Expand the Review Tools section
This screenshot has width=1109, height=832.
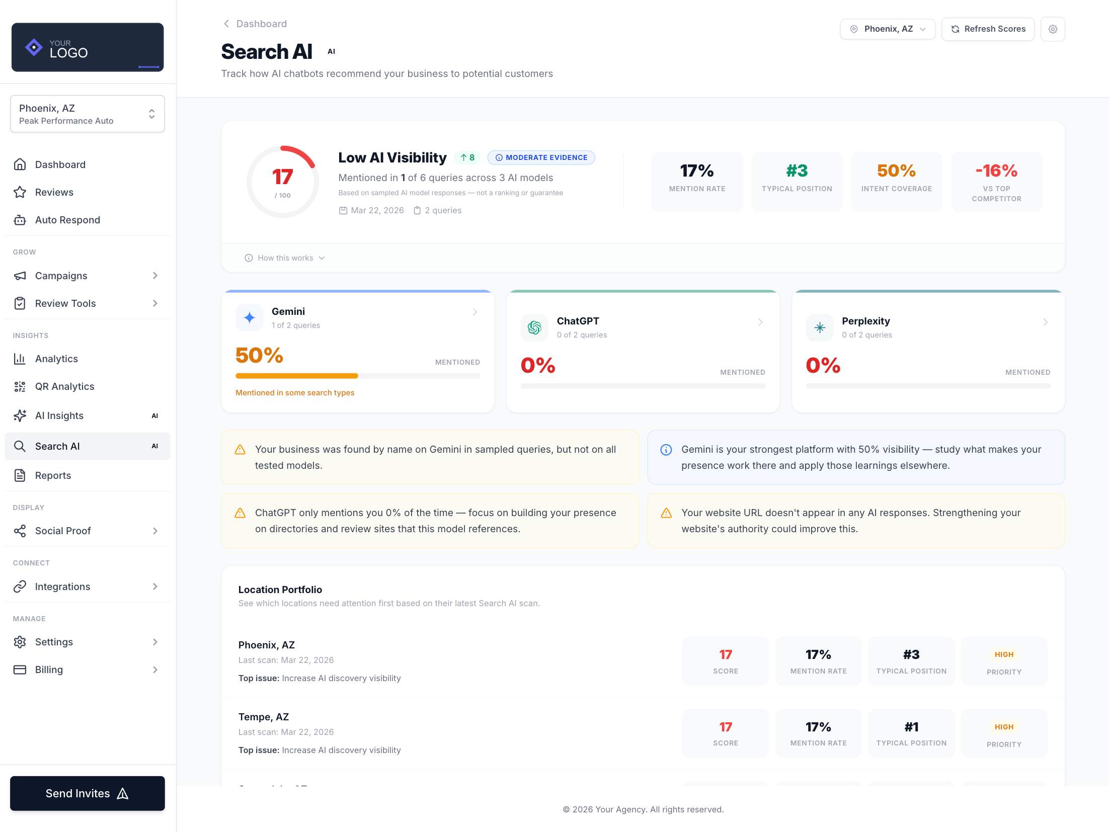point(154,303)
